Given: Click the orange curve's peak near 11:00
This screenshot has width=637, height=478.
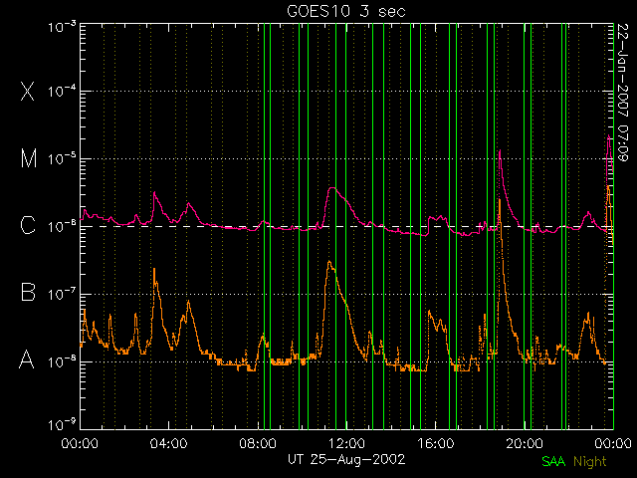Looking at the screenshot, I should [329, 263].
